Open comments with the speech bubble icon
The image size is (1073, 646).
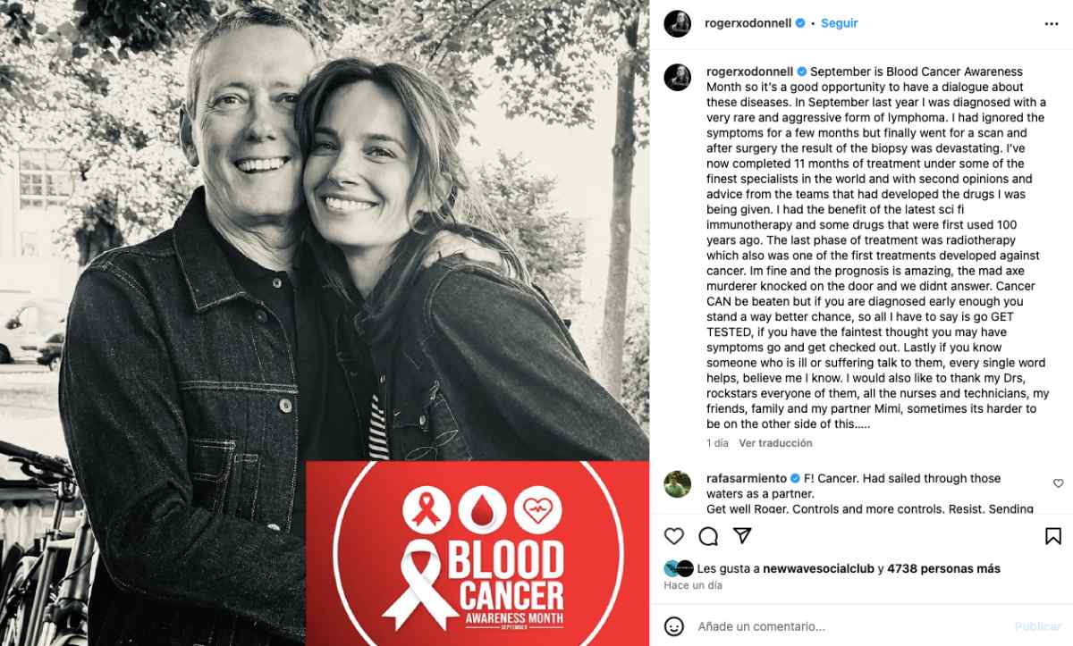point(708,536)
